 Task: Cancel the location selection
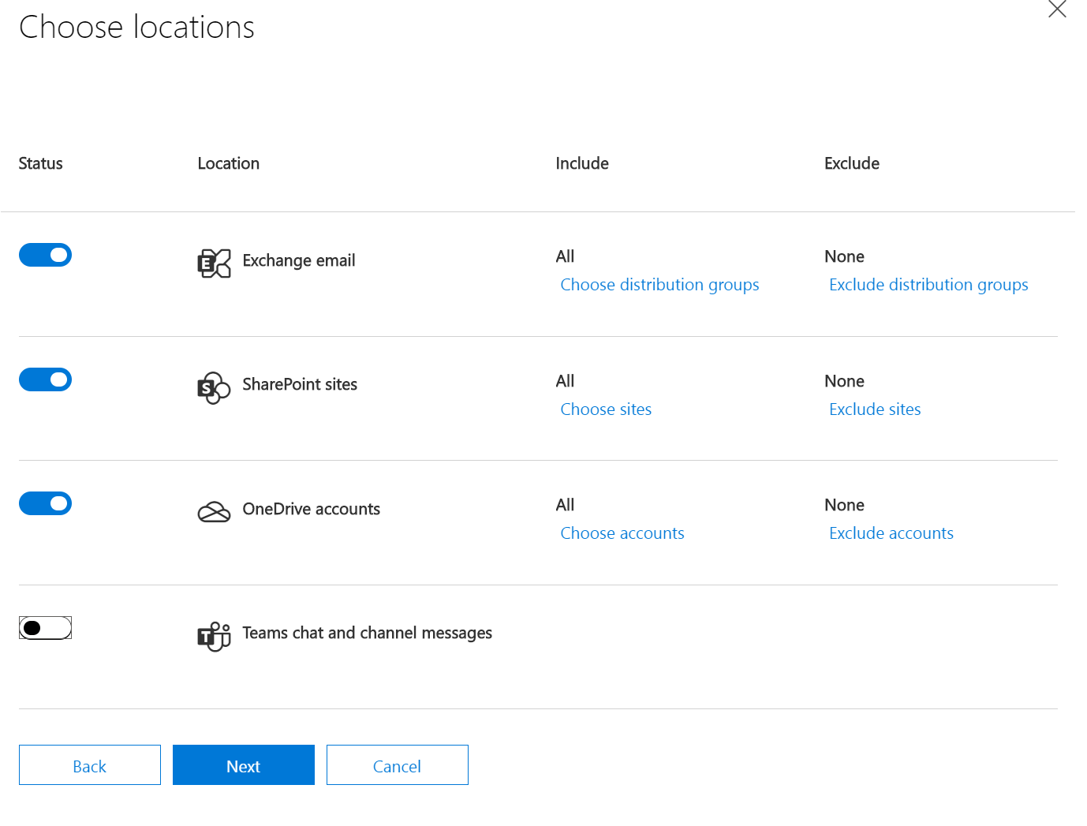(x=397, y=764)
